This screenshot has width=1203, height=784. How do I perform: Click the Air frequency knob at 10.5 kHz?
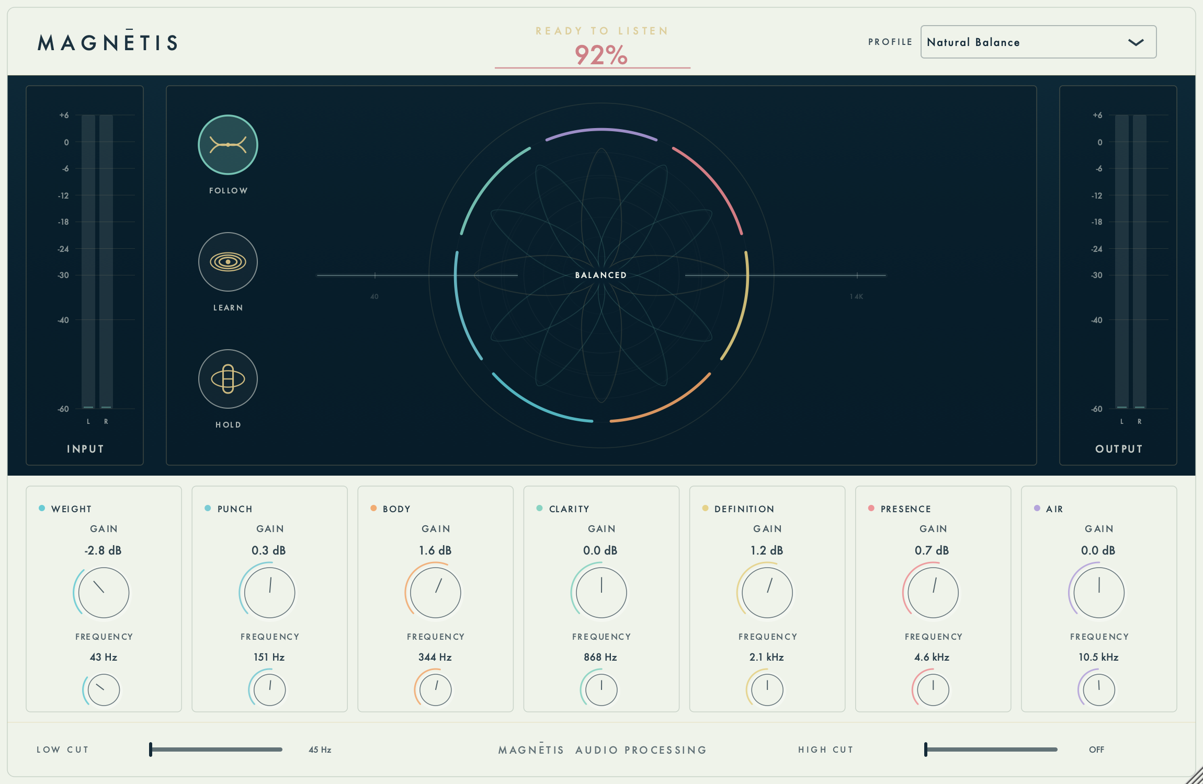point(1098,690)
